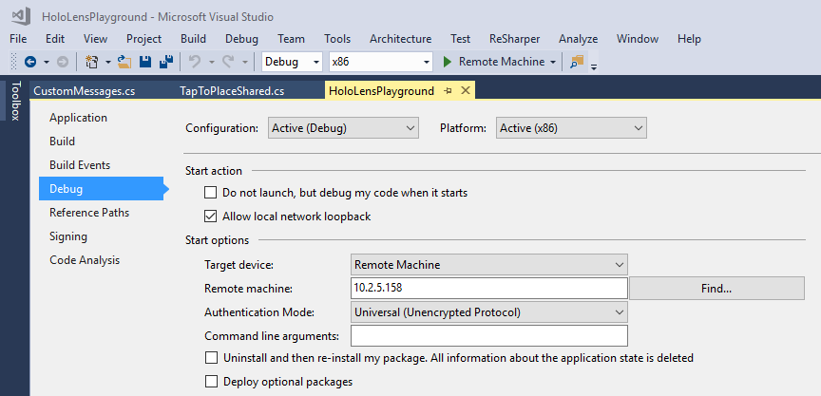Open the Help menu
The width and height of the screenshot is (821, 396).
click(x=689, y=39)
